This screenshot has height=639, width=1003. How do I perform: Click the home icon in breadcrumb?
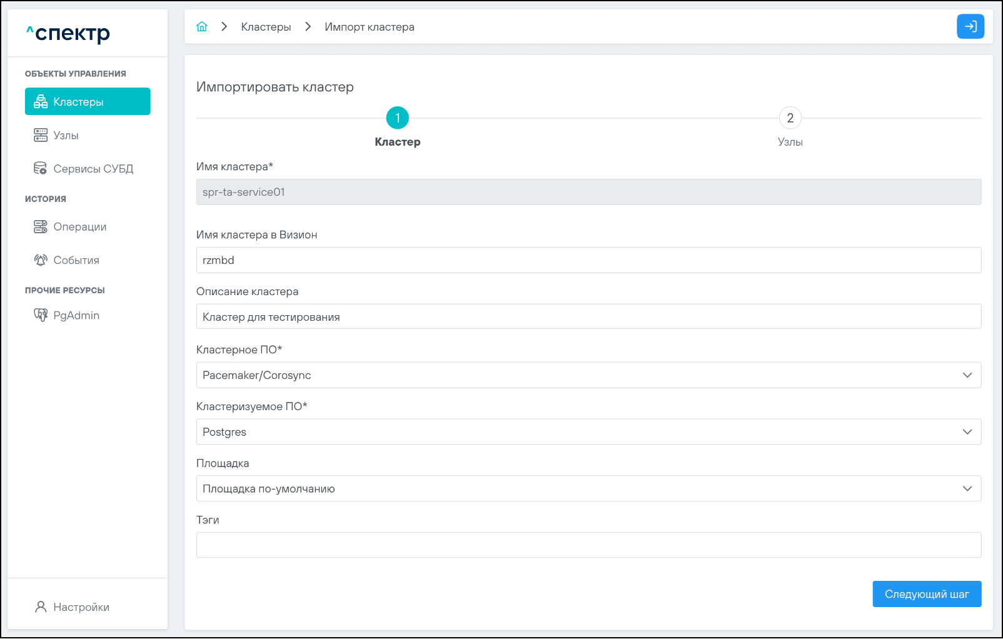tap(202, 27)
